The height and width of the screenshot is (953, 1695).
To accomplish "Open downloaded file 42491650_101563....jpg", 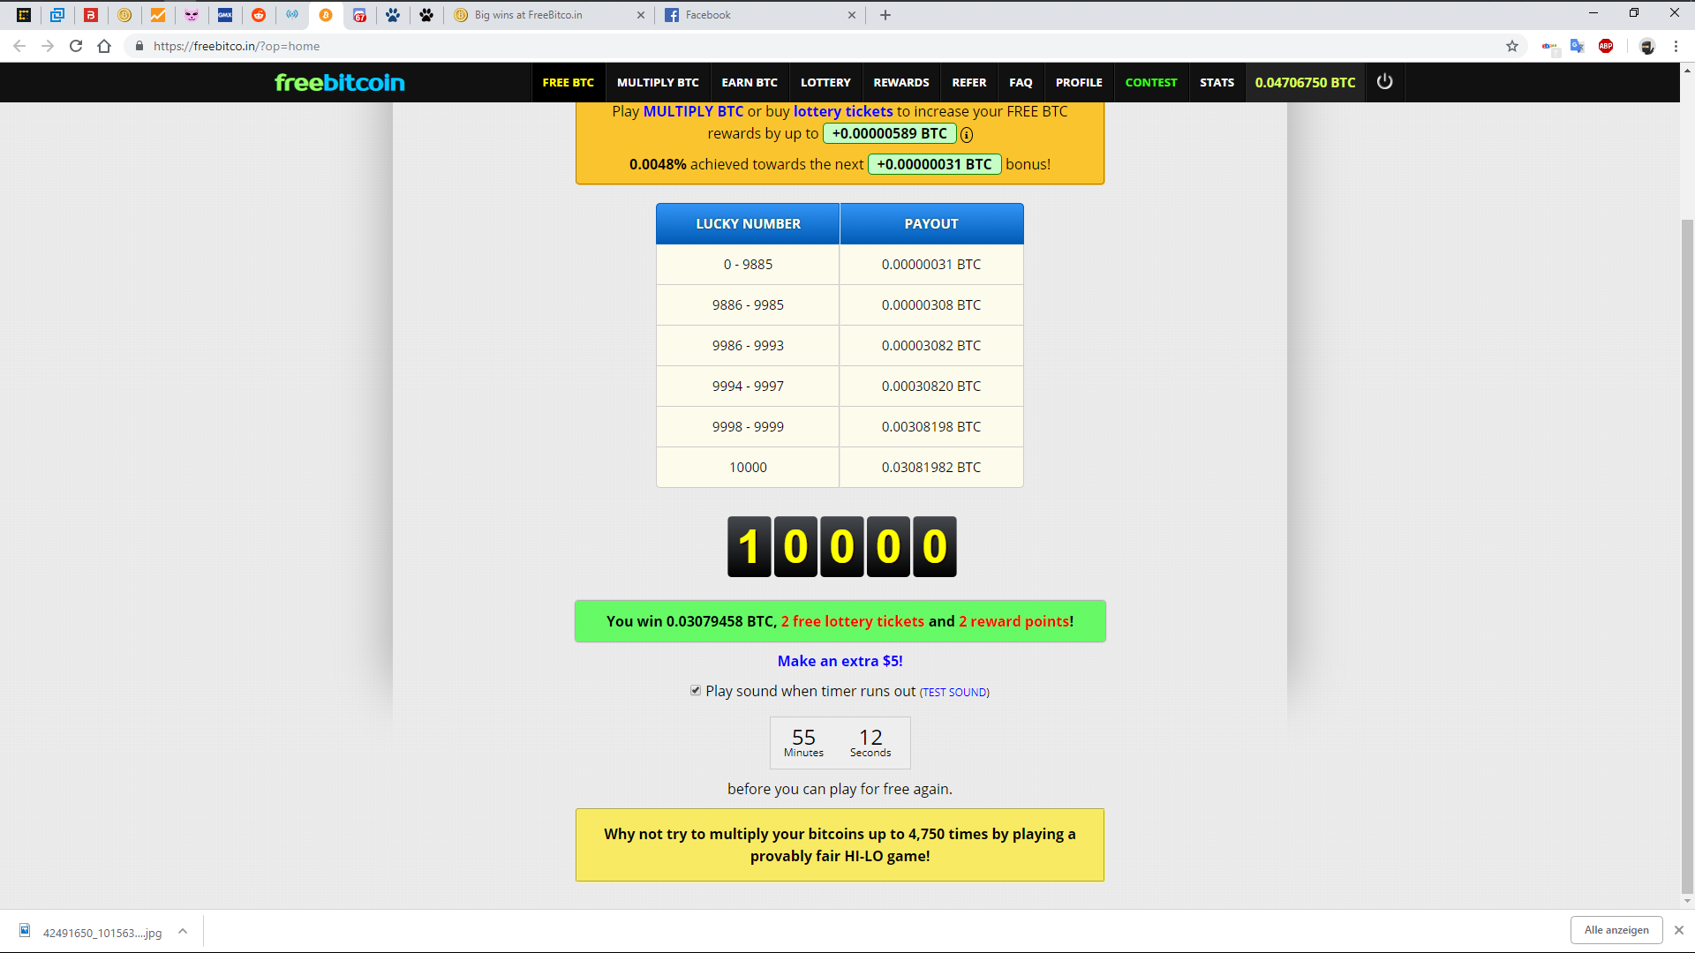I will (x=93, y=932).
